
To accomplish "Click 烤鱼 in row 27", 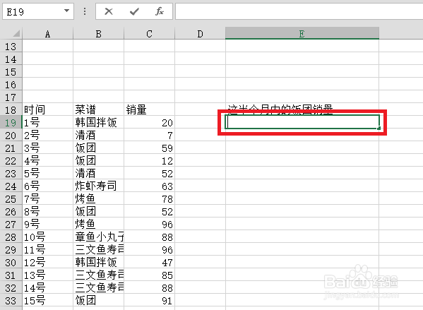I will [x=98, y=225].
